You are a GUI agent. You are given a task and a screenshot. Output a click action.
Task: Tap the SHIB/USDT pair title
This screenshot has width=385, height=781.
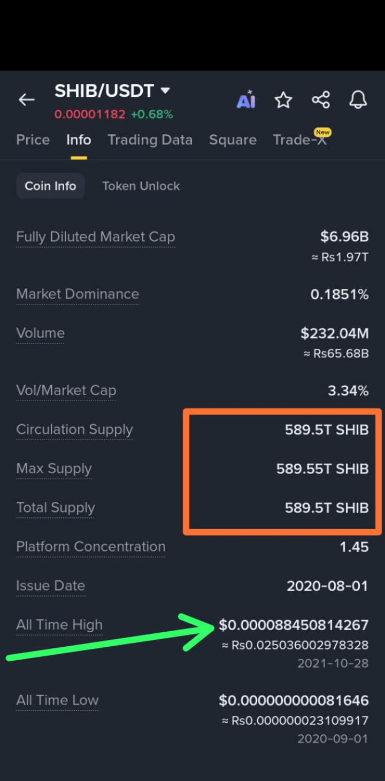(x=104, y=91)
